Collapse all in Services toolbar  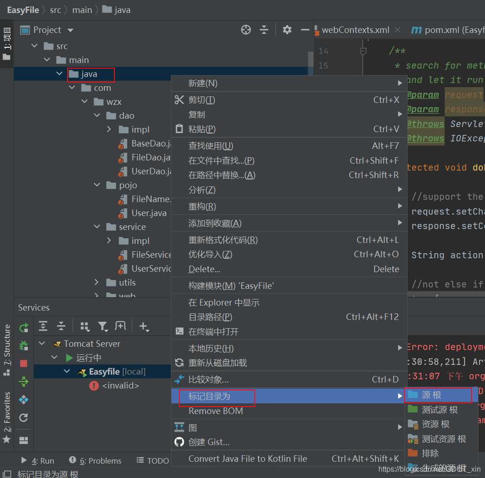61,326
